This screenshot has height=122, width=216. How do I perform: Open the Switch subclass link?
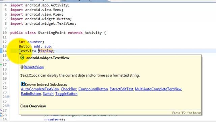[48, 94]
